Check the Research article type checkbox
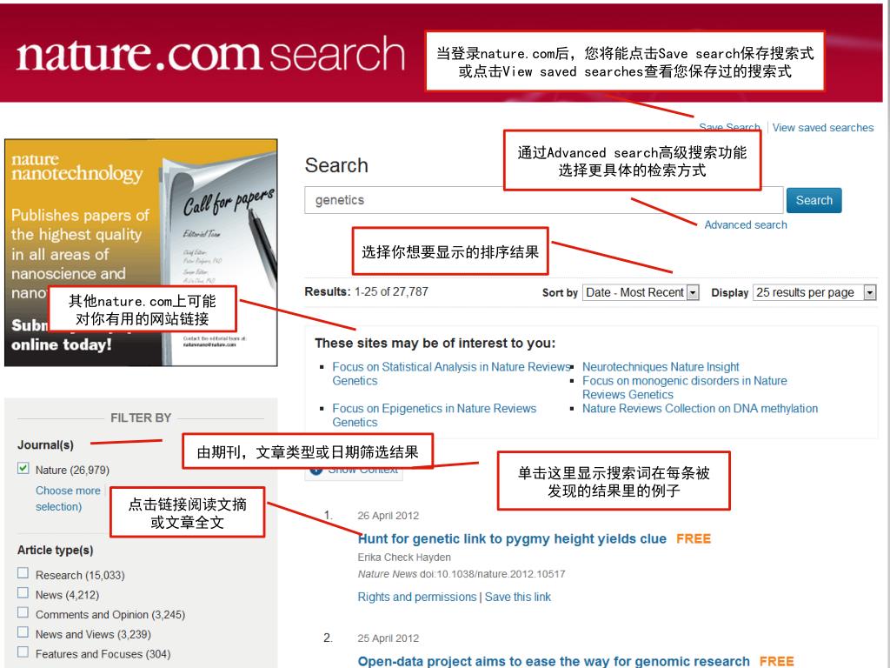This screenshot has height=668, width=890. point(23,572)
